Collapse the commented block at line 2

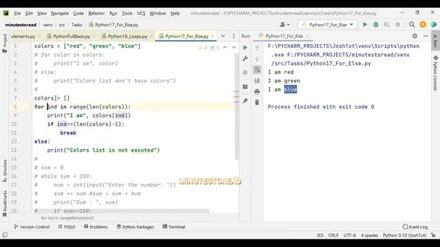click(32, 55)
